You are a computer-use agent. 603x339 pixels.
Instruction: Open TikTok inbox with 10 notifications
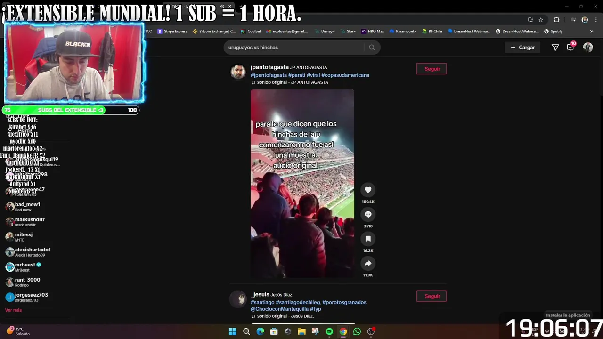[570, 47]
